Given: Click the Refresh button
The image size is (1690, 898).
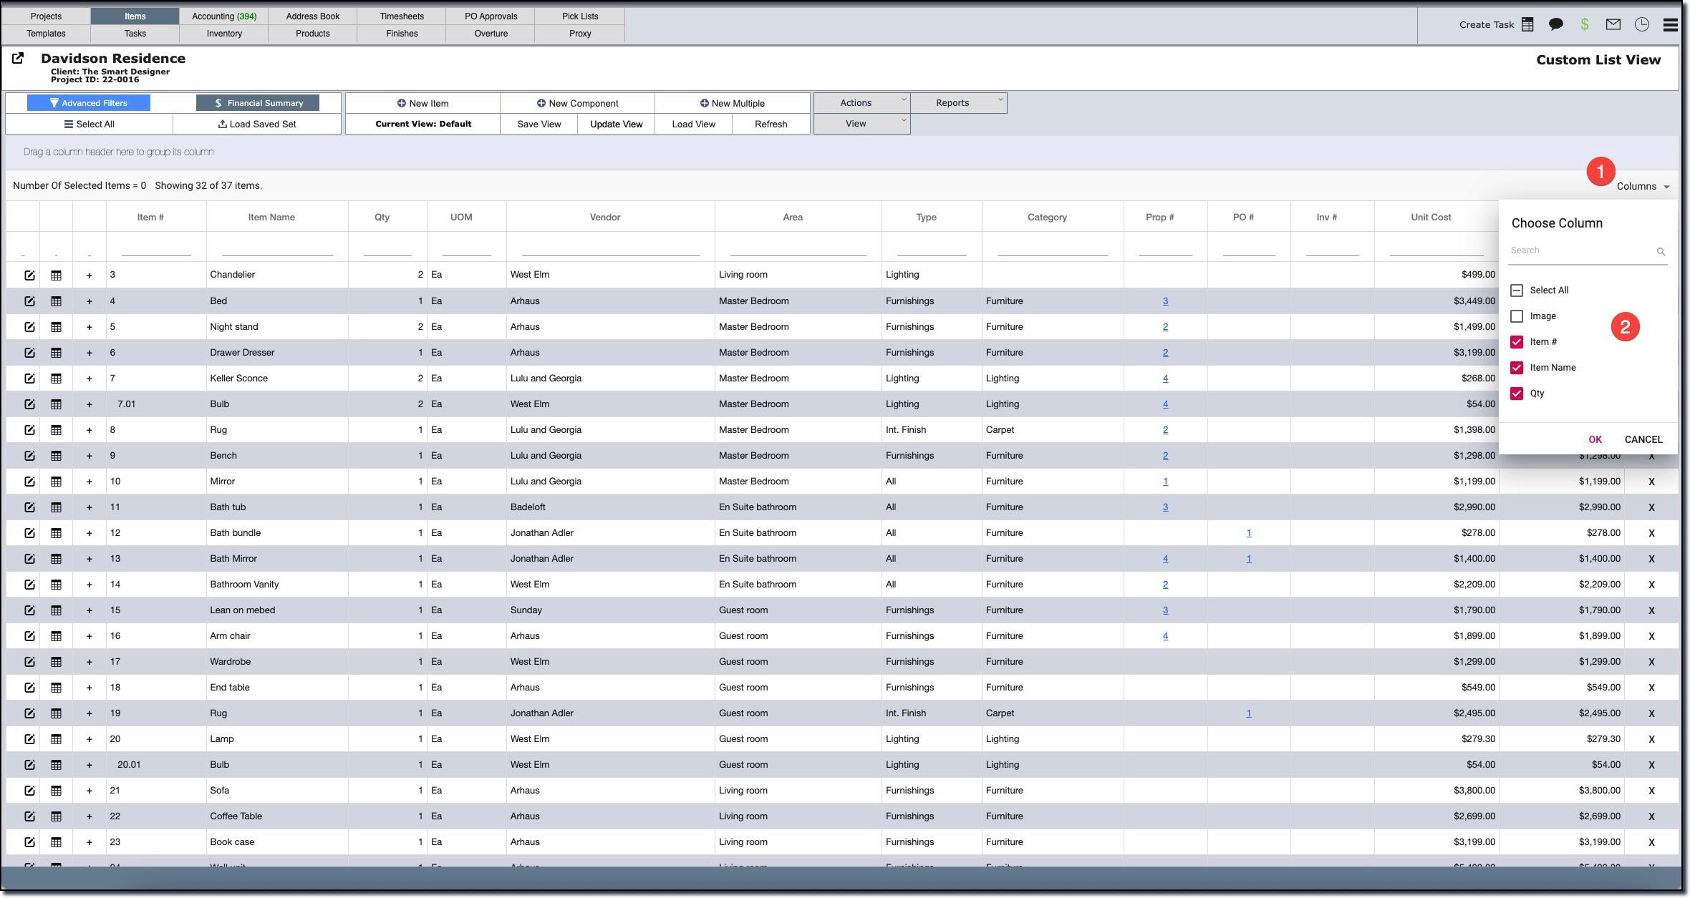Looking at the screenshot, I should pos(771,124).
